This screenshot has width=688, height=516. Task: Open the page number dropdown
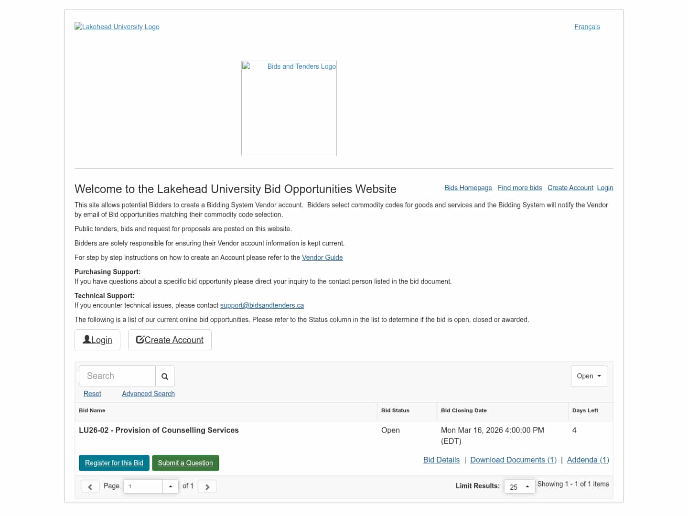[x=171, y=486]
